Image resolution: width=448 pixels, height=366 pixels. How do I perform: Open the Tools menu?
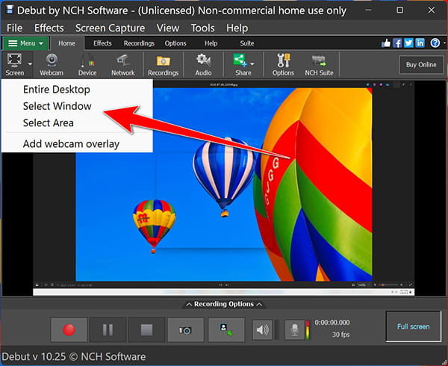coord(202,28)
